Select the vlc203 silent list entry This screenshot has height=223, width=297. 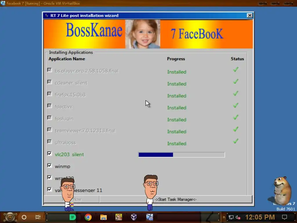click(69, 154)
